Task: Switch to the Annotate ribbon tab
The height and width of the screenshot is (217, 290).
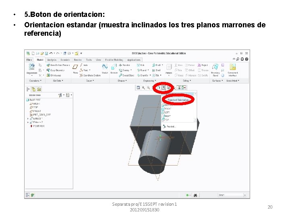Action: (65, 60)
